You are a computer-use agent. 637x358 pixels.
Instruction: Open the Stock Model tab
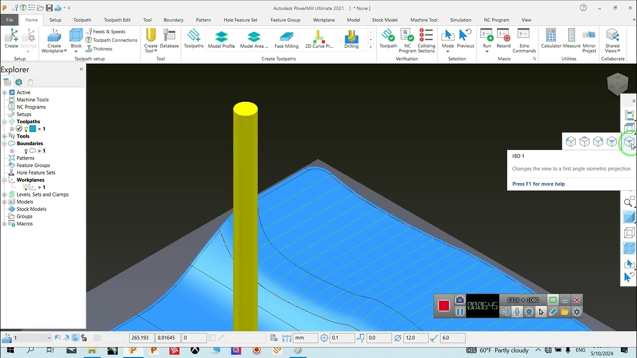point(385,20)
